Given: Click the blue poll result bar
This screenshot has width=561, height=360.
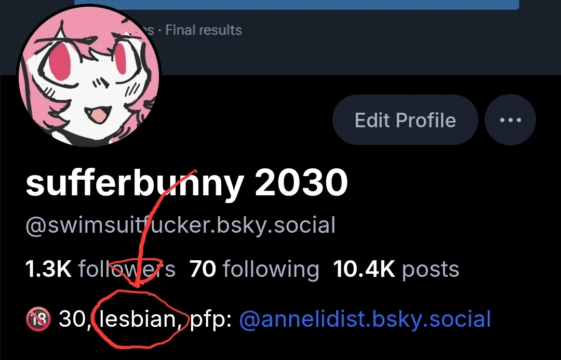Looking at the screenshot, I should coord(297,4).
